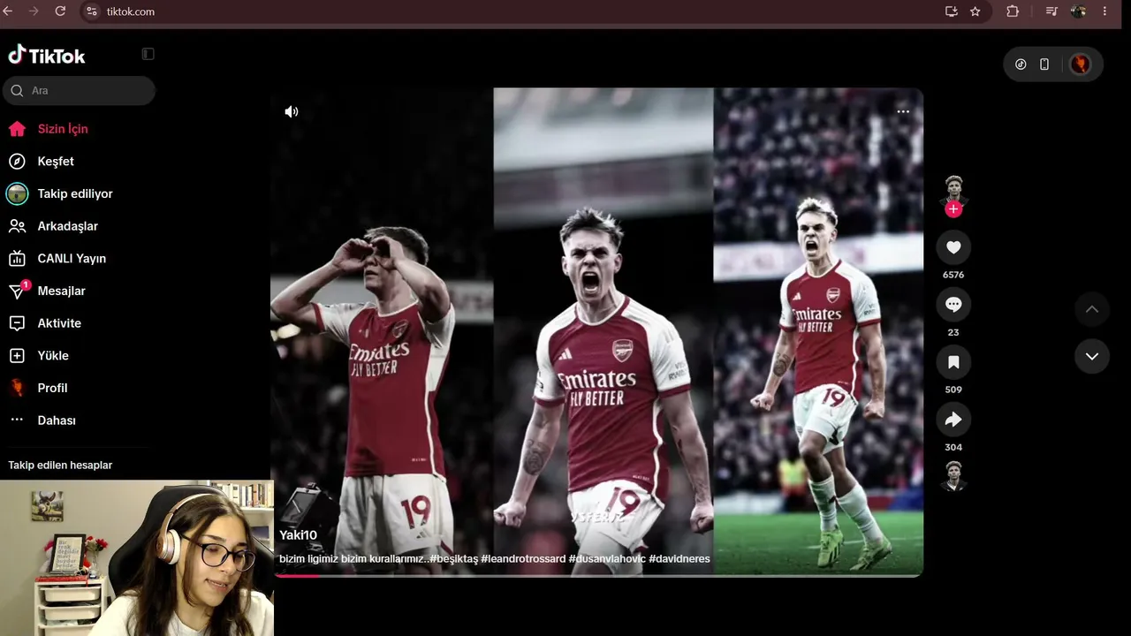Open the browser media controls icon
Viewport: 1131px width, 636px height.
pyautogui.click(x=1051, y=11)
